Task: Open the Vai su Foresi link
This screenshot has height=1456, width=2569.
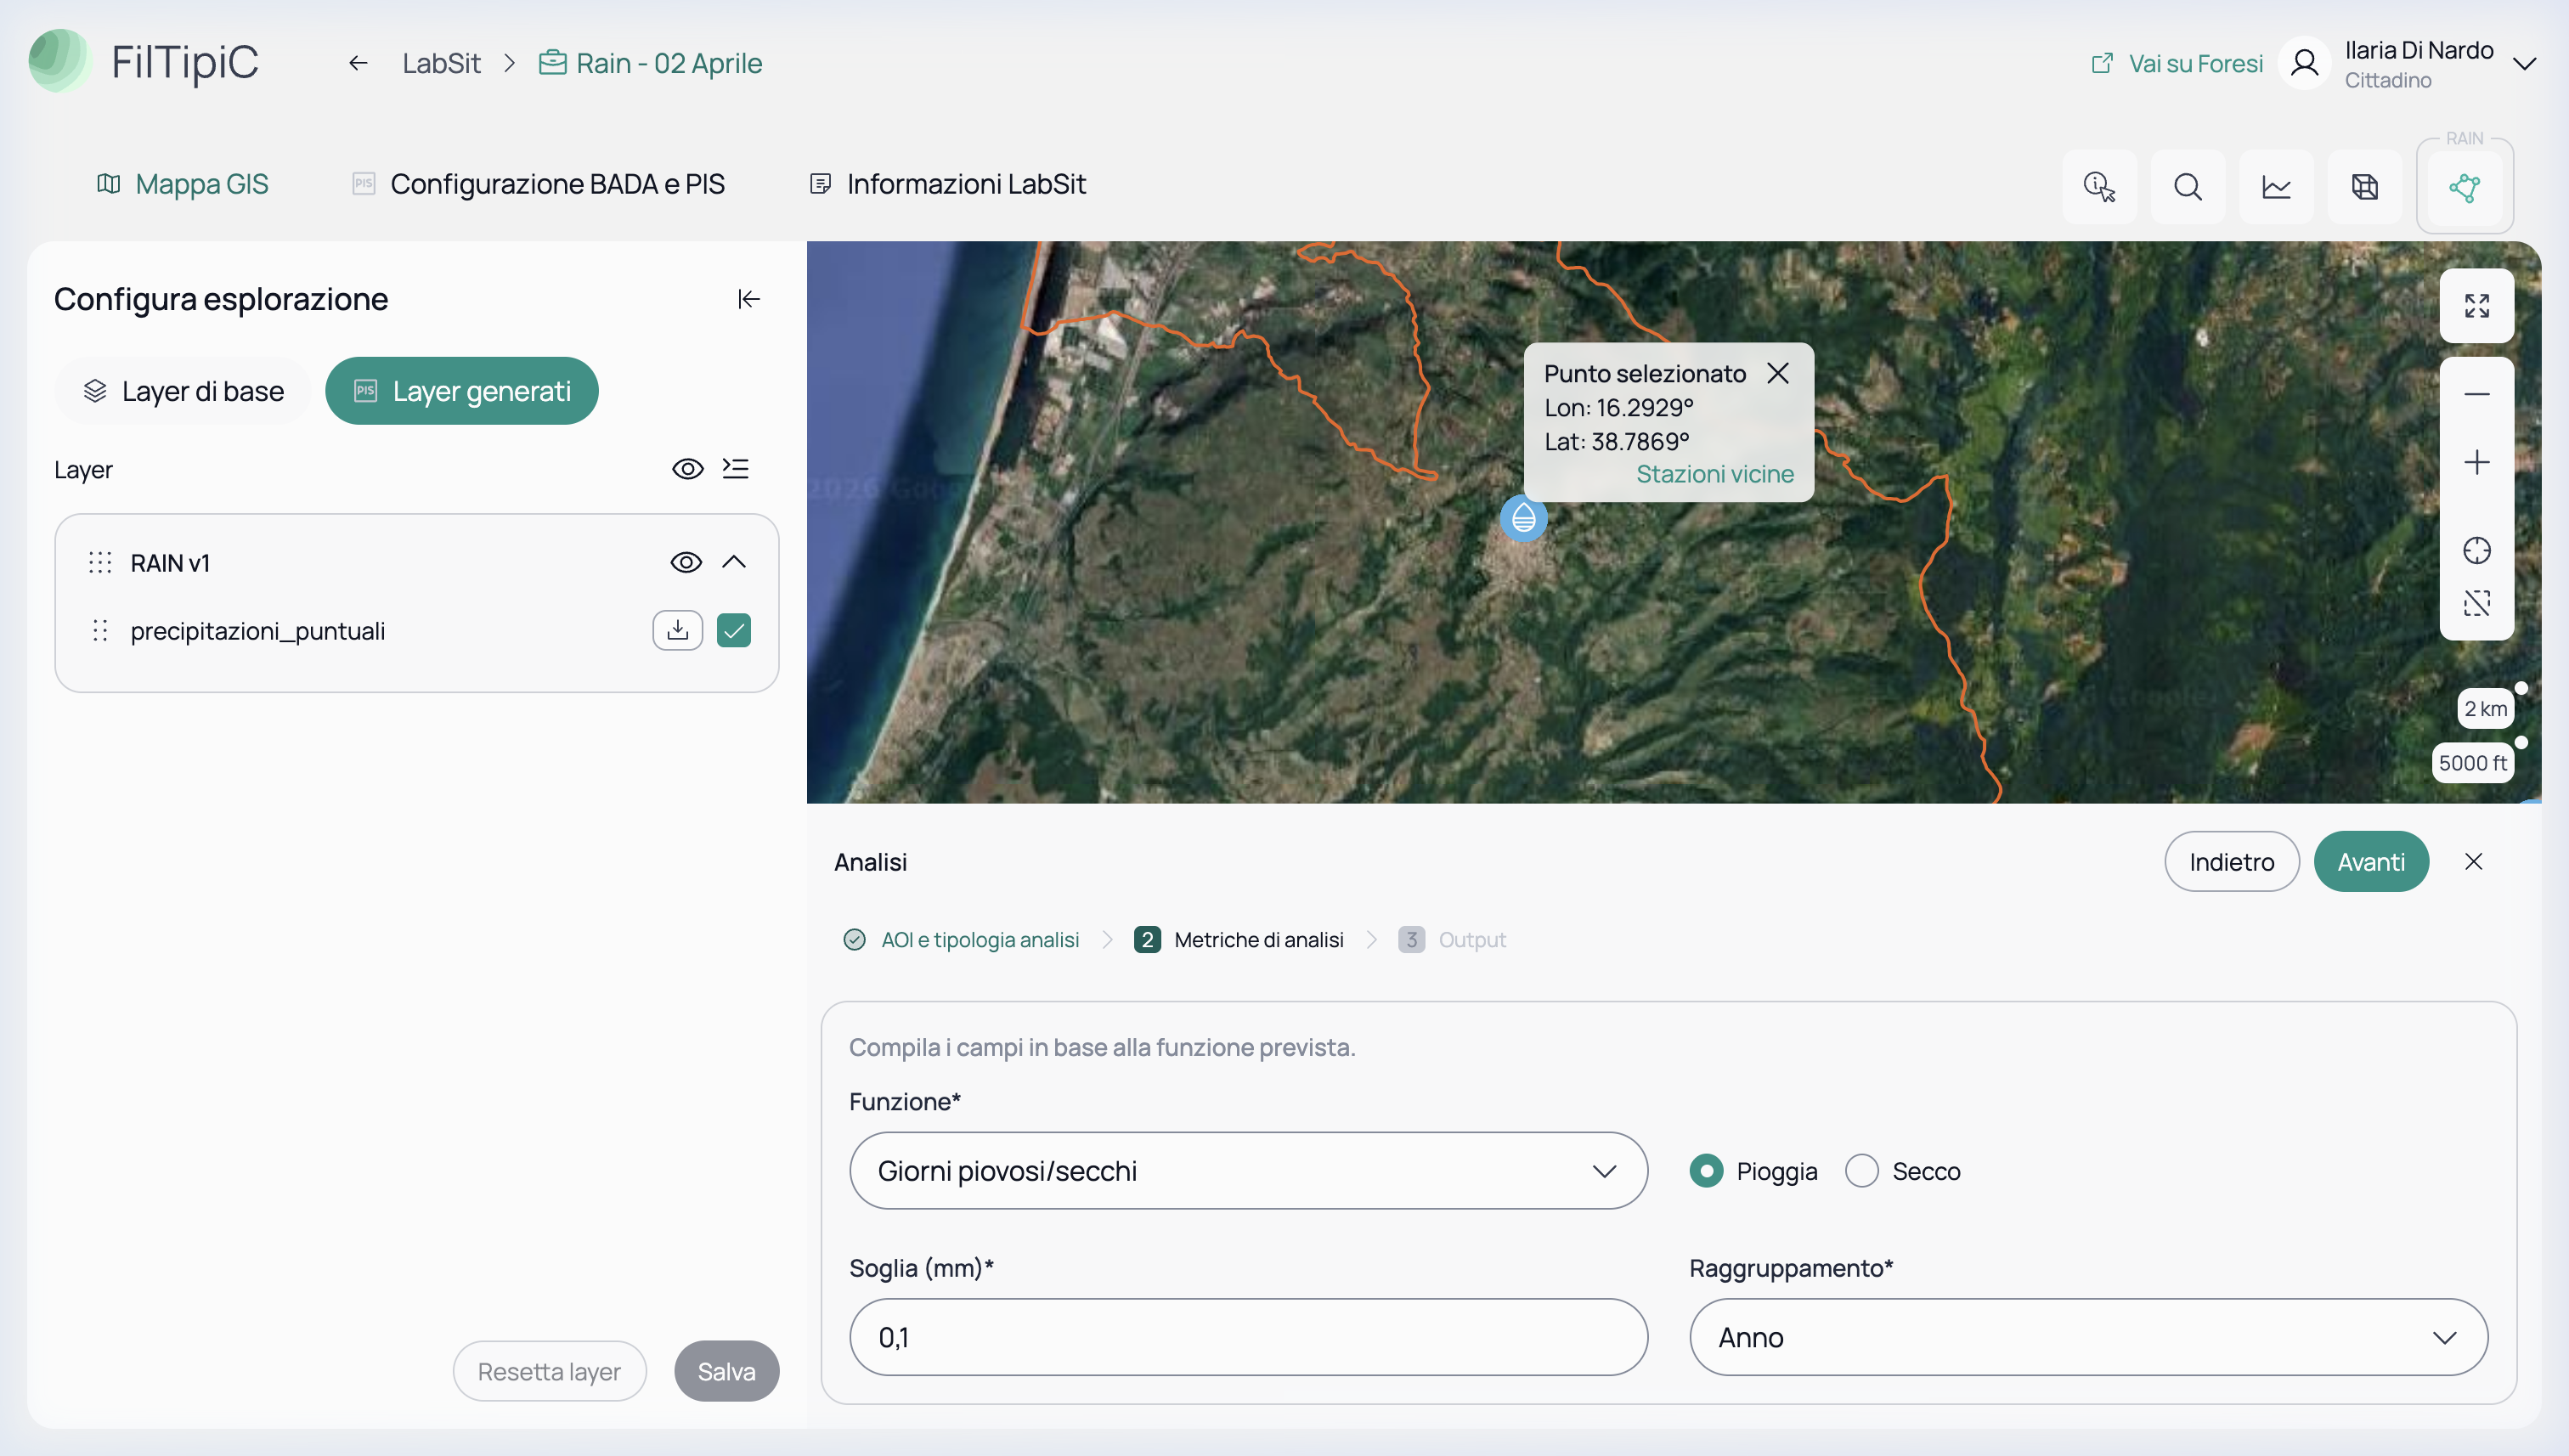Action: click(2177, 63)
